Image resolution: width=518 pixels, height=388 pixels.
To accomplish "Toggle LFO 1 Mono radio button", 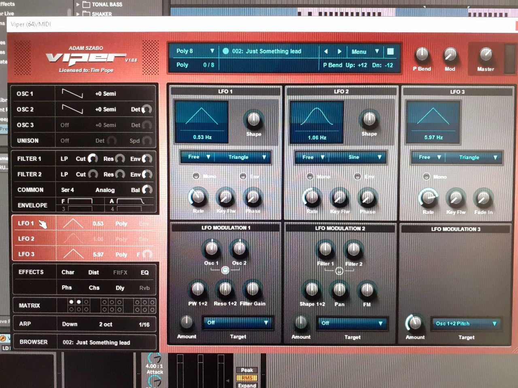I will (196, 176).
